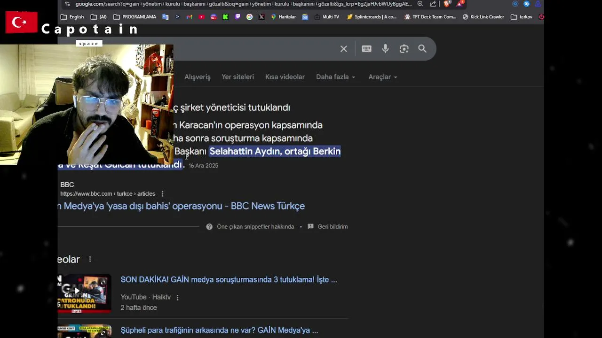Click the help icon beside snippet info
This screenshot has height=338, width=602.
tap(209, 227)
